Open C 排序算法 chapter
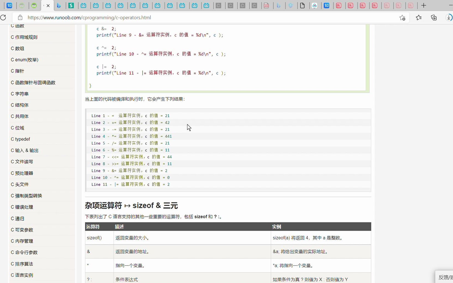453x283 pixels. click(x=22, y=264)
